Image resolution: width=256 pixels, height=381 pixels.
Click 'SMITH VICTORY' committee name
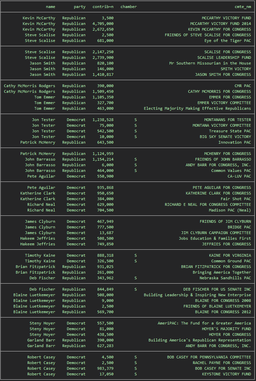tap(236, 69)
